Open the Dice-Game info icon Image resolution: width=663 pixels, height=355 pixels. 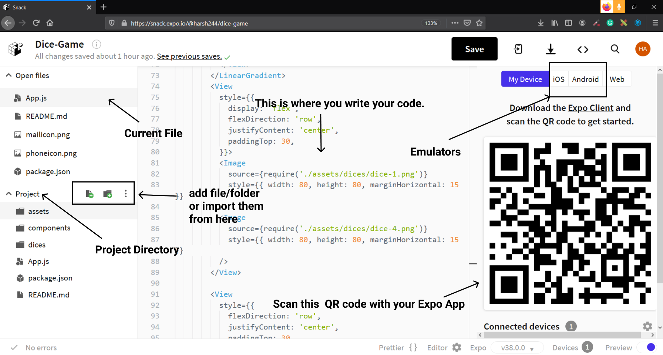pos(97,44)
